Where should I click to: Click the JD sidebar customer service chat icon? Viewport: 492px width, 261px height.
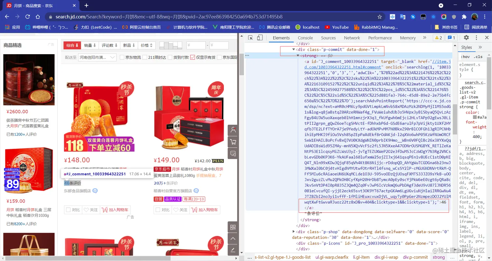click(233, 154)
